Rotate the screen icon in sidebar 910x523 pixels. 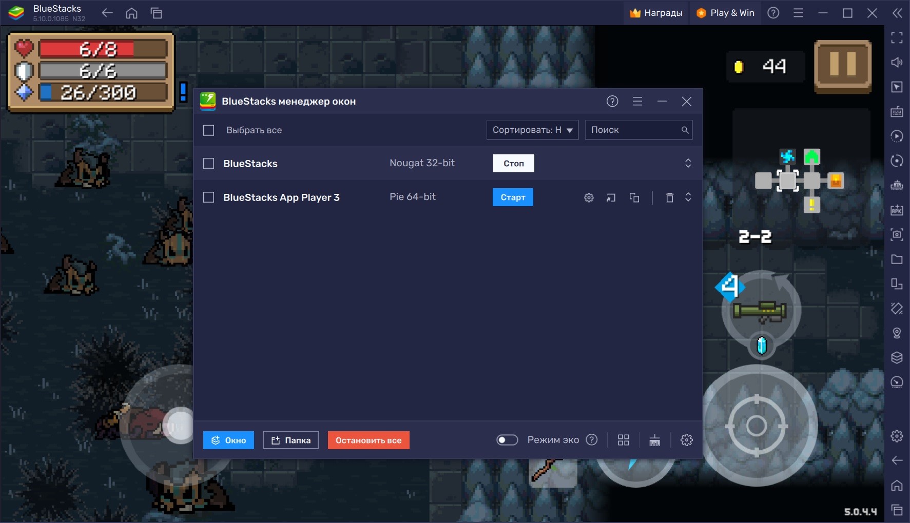click(x=897, y=284)
